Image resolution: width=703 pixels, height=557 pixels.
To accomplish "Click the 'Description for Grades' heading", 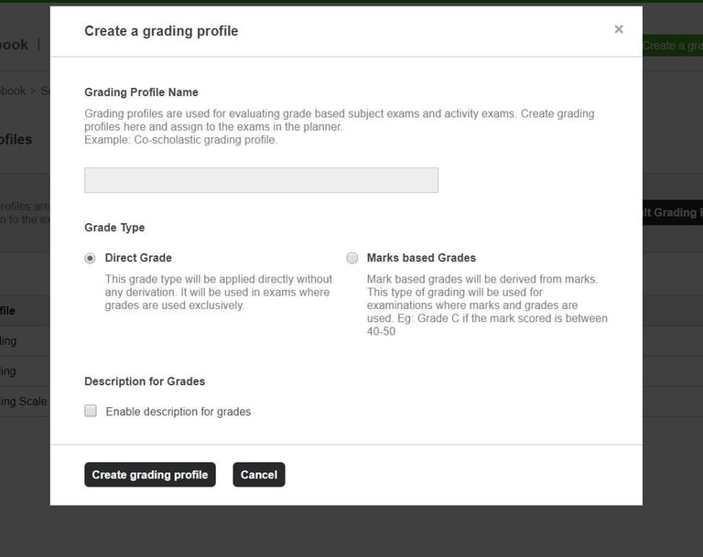I will pos(145,381).
